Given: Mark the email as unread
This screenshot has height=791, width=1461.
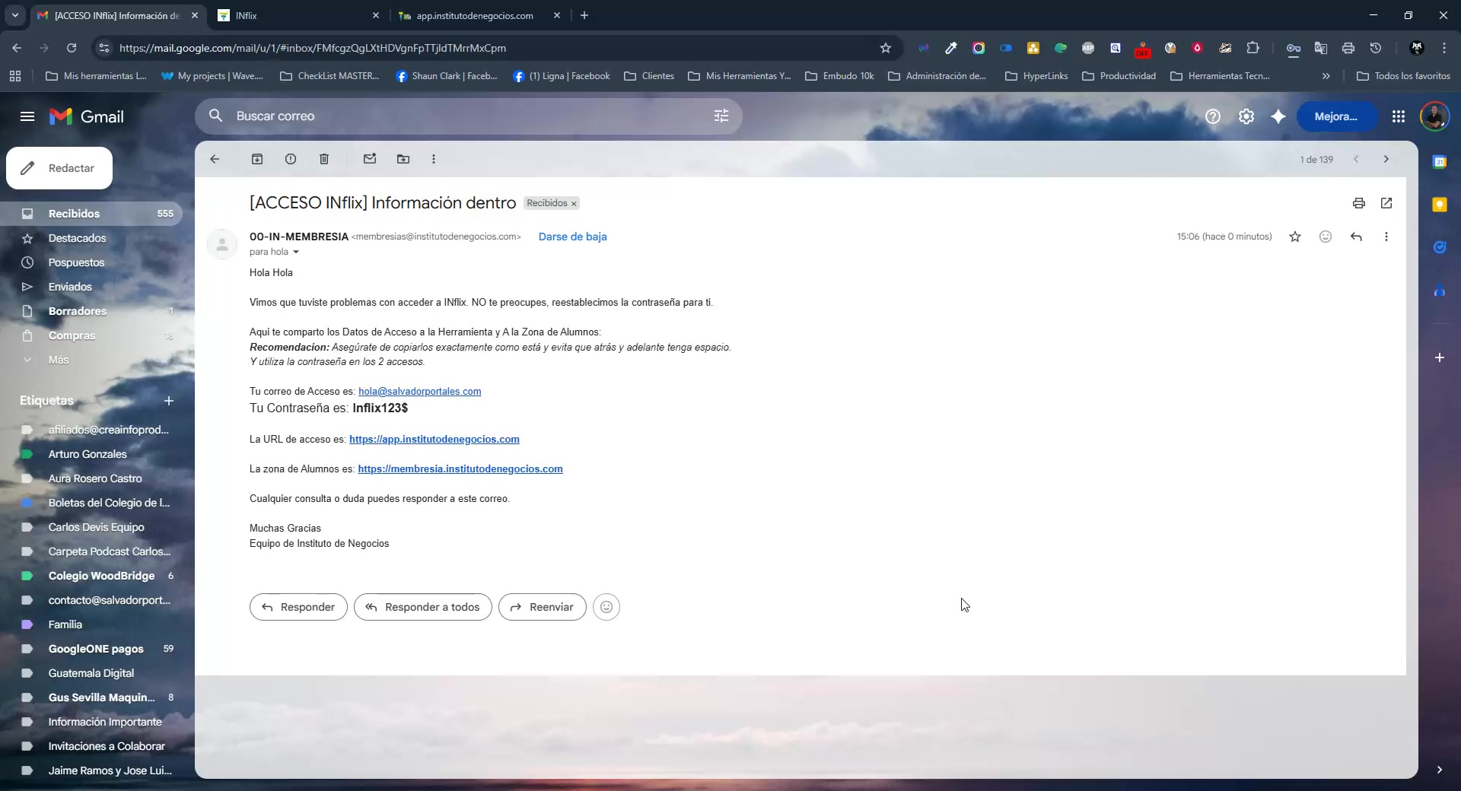Looking at the screenshot, I should pyautogui.click(x=370, y=159).
